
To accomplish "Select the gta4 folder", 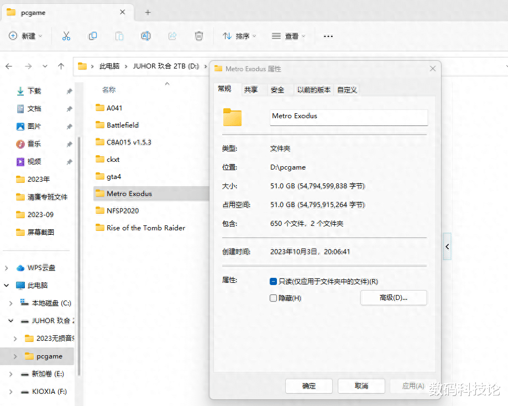I will (x=114, y=176).
